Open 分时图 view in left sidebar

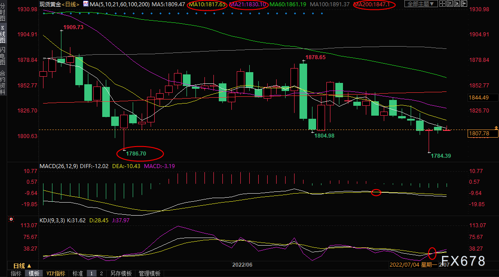coord(3,12)
